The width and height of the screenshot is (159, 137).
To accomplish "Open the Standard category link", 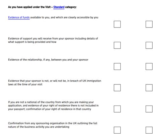I will pos(59,7).
